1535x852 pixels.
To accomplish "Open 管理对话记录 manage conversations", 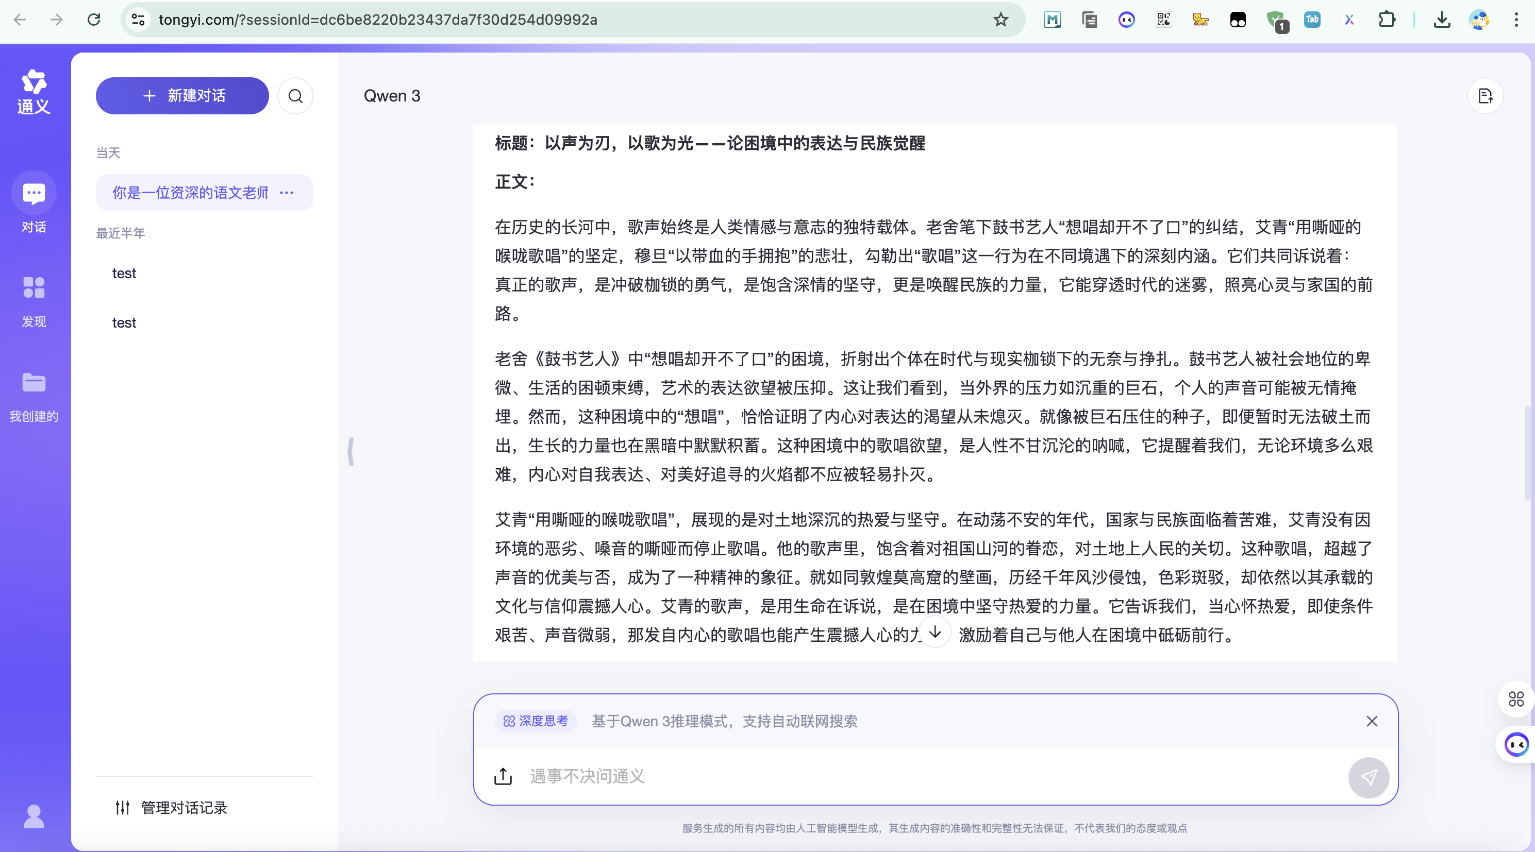I will (x=172, y=807).
